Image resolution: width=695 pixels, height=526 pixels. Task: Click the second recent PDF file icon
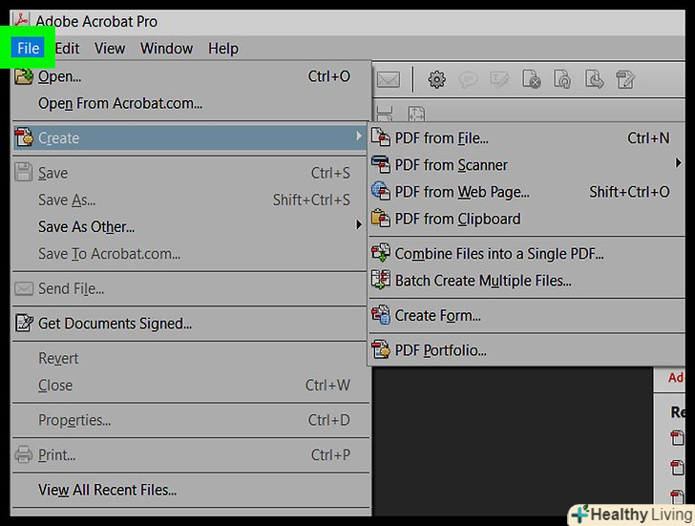677,467
